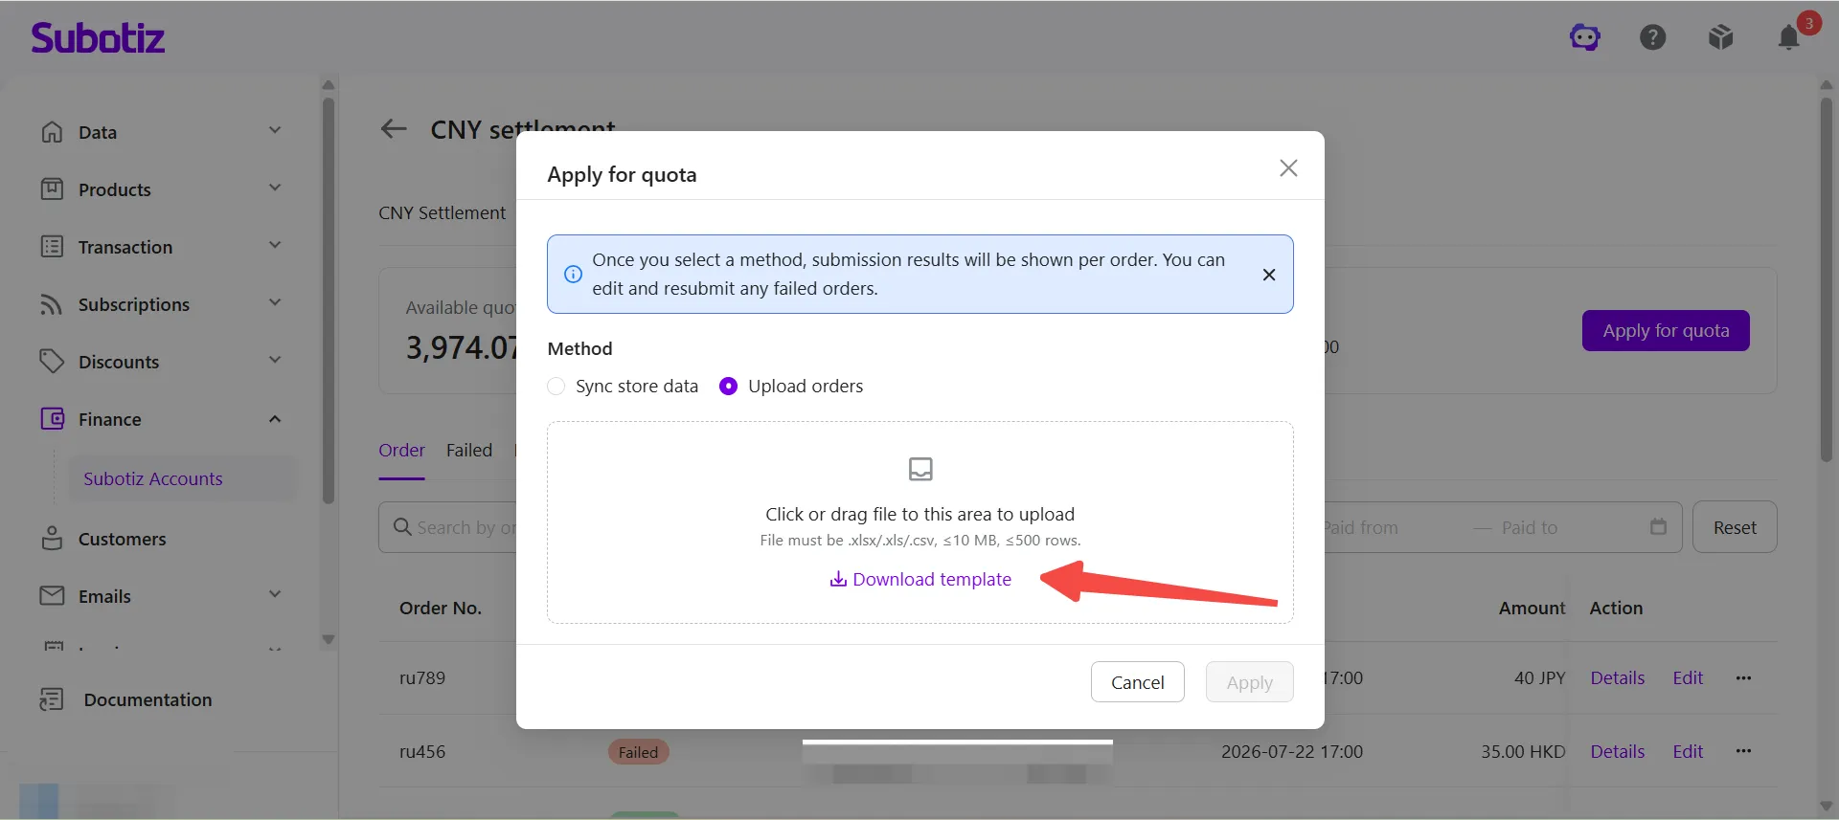
Task: Dismiss the blue info banner
Action: coord(1268,275)
